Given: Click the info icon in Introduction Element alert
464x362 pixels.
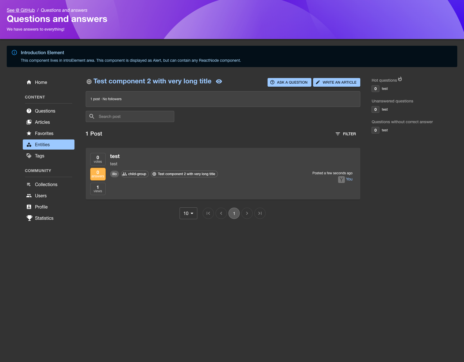Looking at the screenshot, I should tap(14, 52).
